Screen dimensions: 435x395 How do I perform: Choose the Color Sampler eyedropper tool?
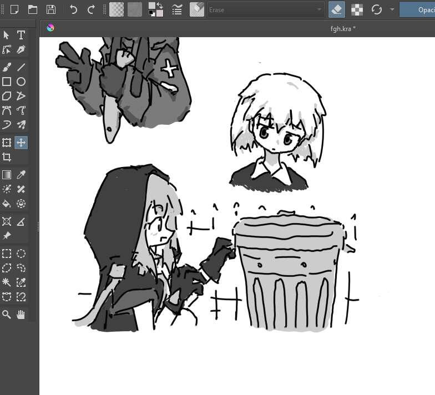coord(21,175)
